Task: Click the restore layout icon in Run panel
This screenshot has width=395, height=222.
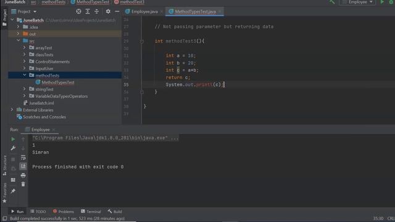Action: (13, 180)
